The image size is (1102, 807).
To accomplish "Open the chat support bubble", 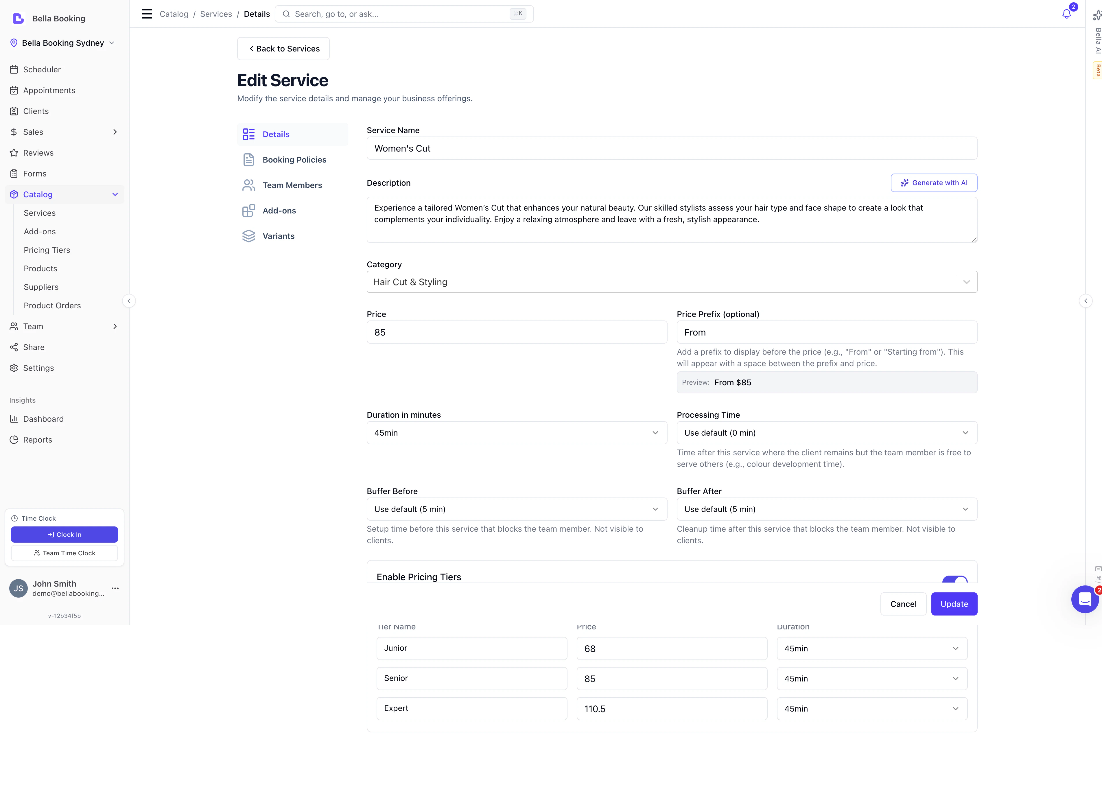I will (x=1086, y=599).
